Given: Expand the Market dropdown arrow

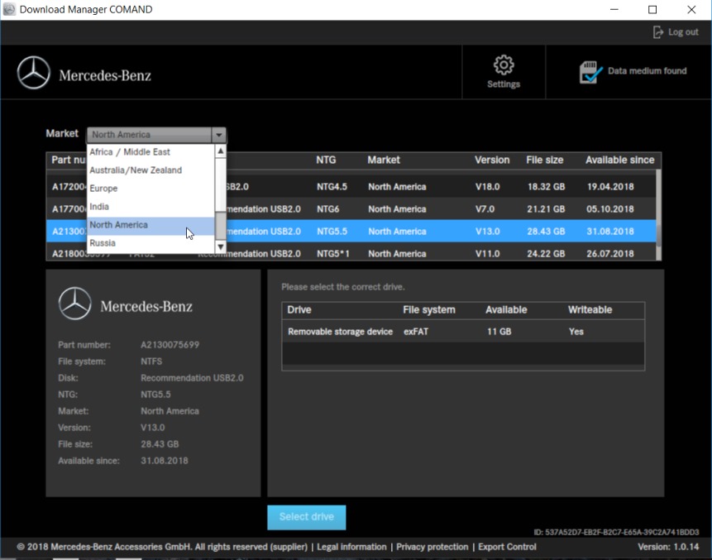Looking at the screenshot, I should coord(219,135).
